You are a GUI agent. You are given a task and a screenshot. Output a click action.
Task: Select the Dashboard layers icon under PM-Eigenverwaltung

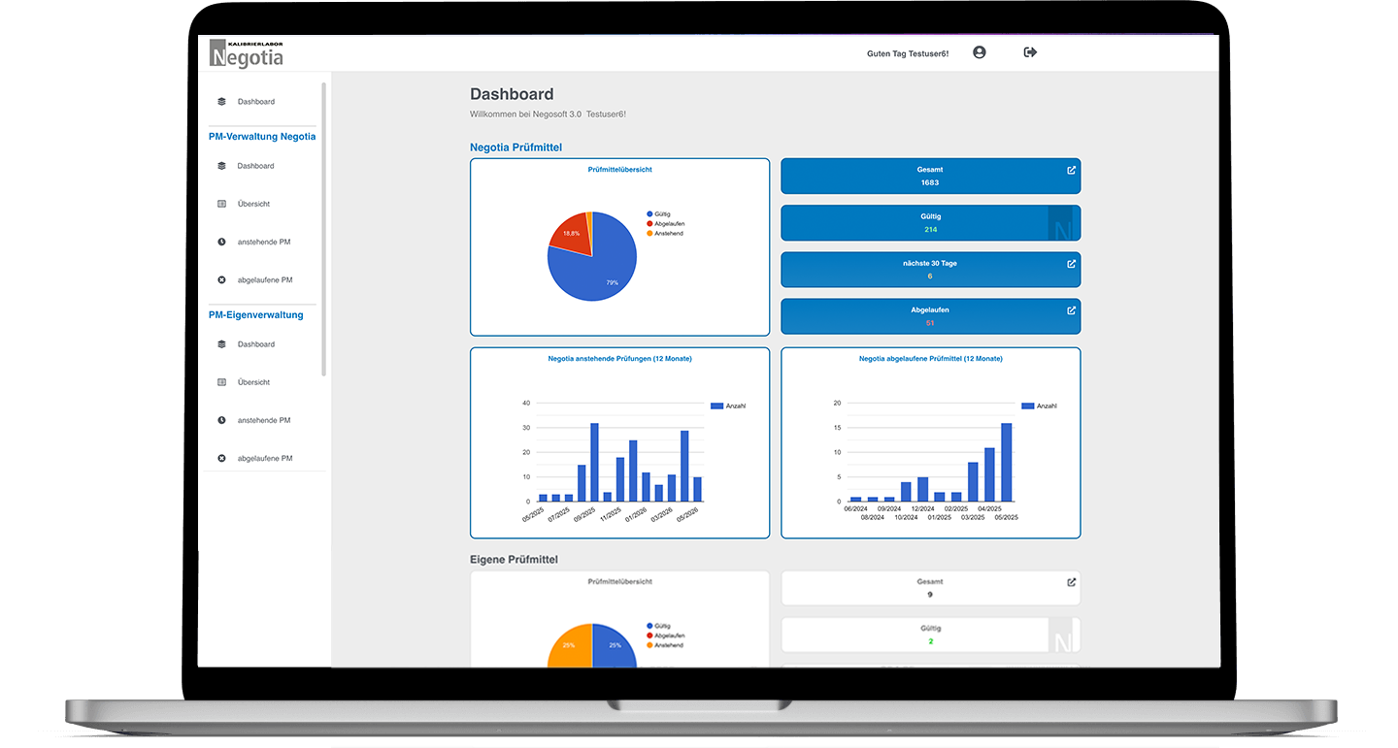[223, 343]
